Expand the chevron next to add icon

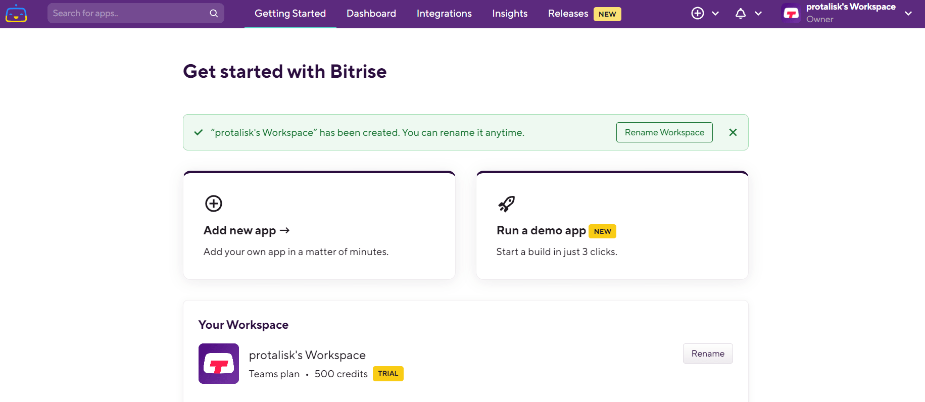715,14
